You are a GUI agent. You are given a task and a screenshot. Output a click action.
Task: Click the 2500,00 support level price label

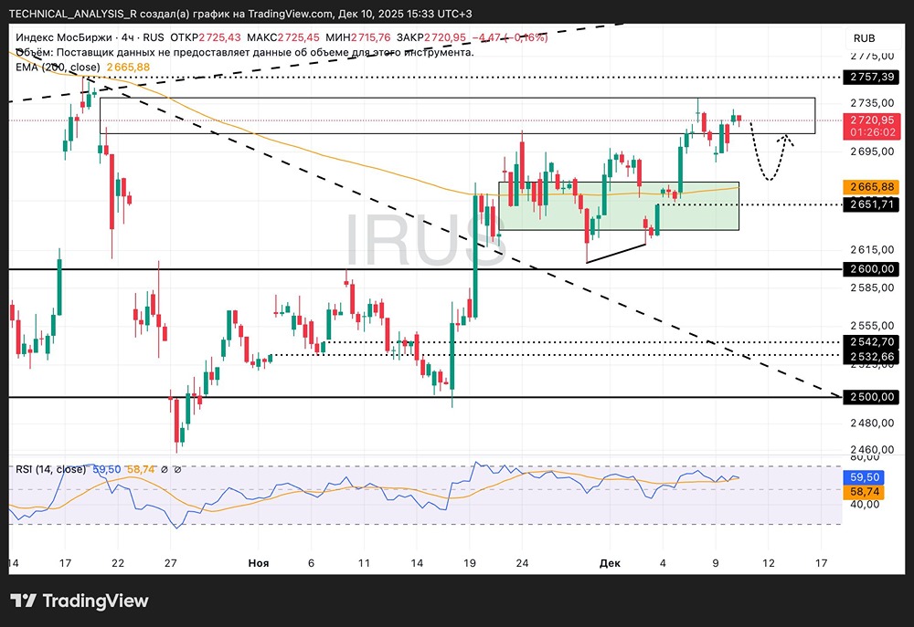(871, 397)
